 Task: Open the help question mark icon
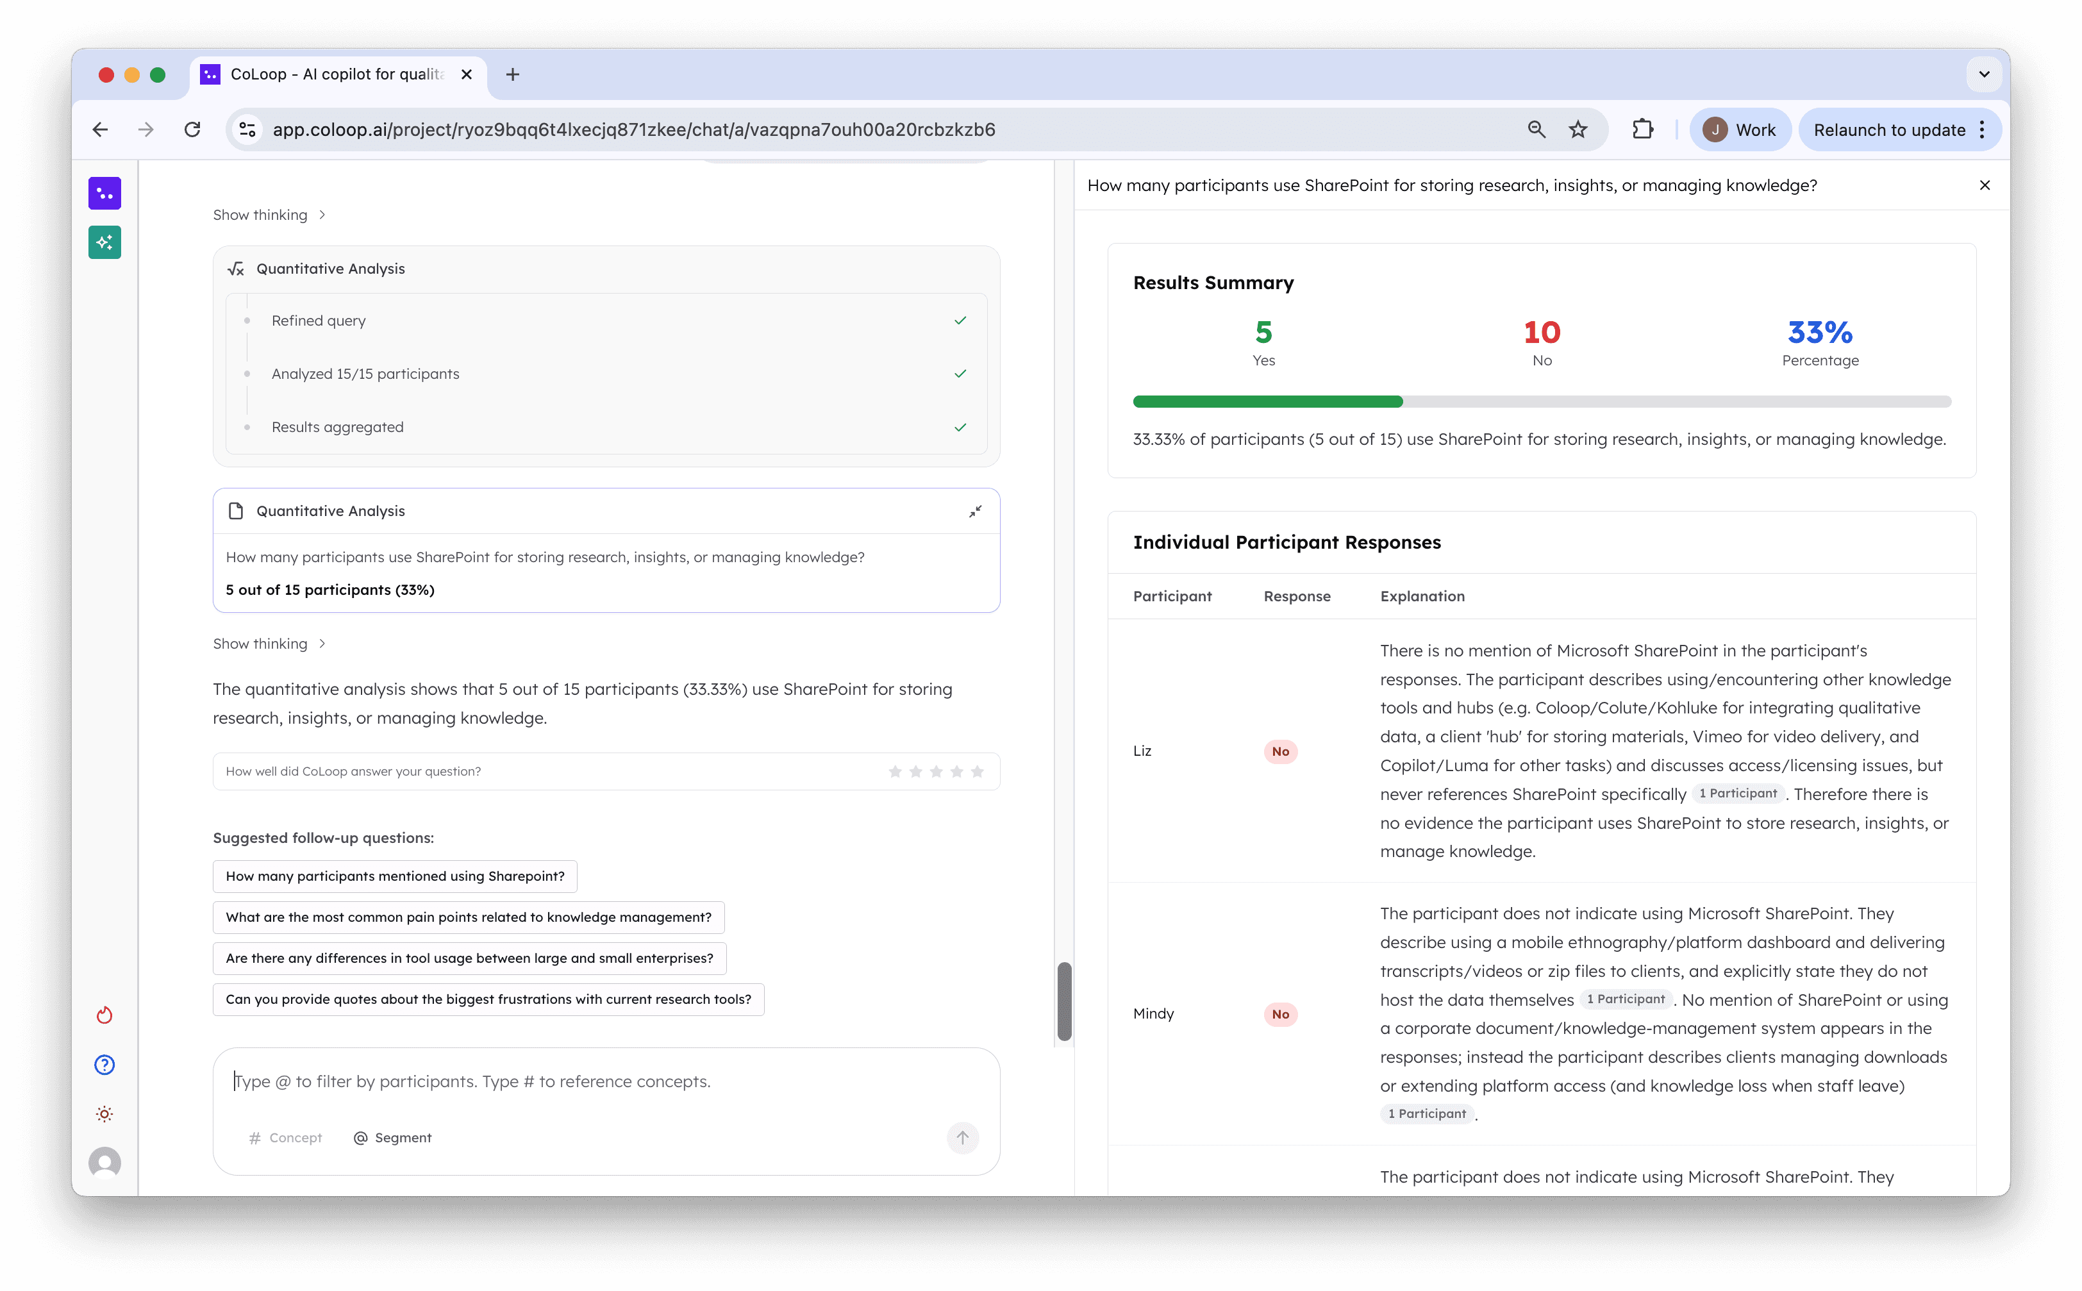[x=104, y=1065]
